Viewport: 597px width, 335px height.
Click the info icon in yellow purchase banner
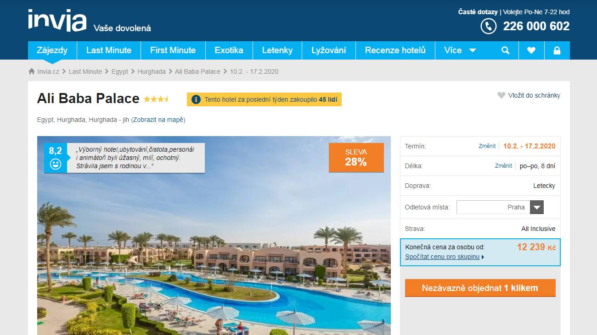click(x=196, y=99)
